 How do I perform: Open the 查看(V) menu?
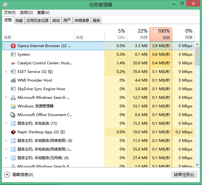point(43,13)
